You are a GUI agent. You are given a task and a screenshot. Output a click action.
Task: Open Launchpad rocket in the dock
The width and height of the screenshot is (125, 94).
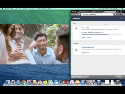click(x=13, y=82)
